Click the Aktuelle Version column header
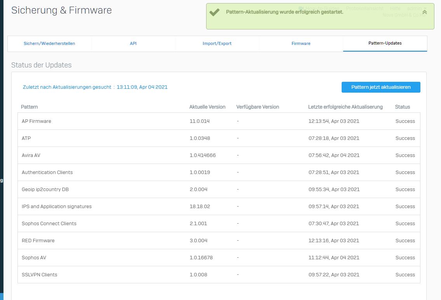Screen dimensions: 441x300 pyautogui.click(x=207, y=107)
